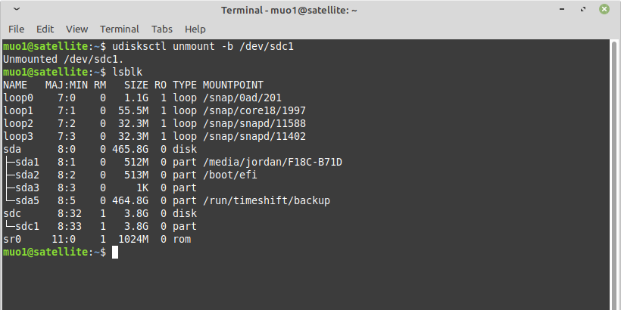621x310 pixels.
Task: Minimize the Terminal window
Action: pyautogui.click(x=563, y=10)
